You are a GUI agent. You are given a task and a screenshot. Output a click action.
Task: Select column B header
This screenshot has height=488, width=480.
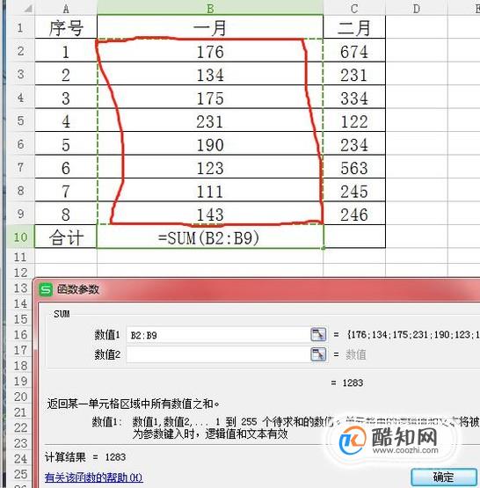click(x=210, y=8)
